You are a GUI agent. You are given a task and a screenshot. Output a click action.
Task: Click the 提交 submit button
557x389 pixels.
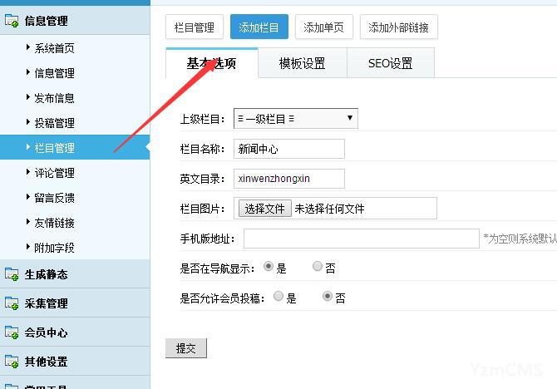coord(185,348)
